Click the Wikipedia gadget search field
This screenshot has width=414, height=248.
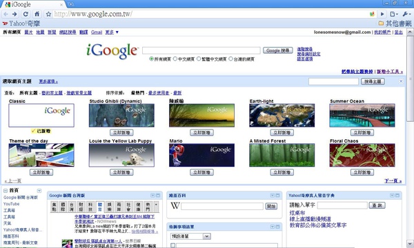(222, 206)
